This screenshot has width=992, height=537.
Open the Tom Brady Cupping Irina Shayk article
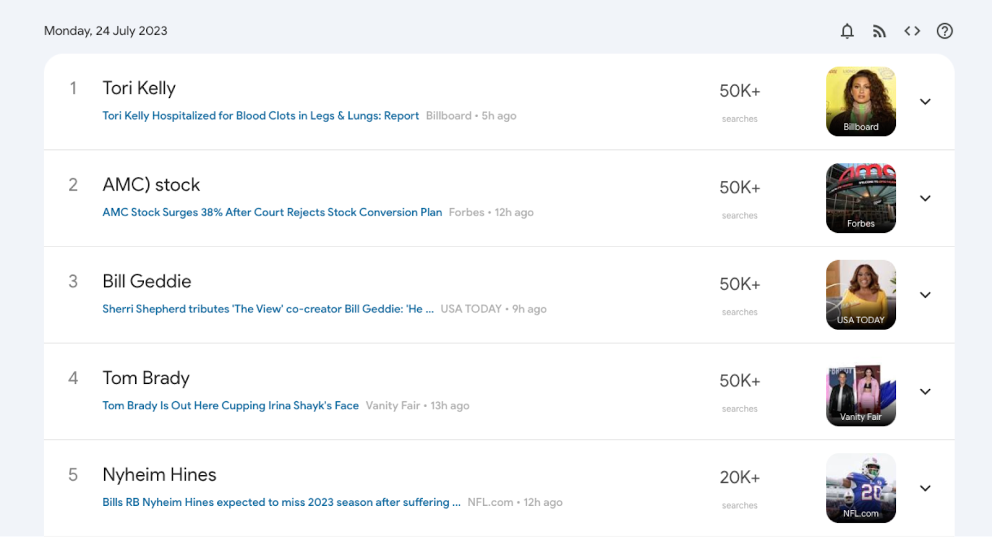231,406
